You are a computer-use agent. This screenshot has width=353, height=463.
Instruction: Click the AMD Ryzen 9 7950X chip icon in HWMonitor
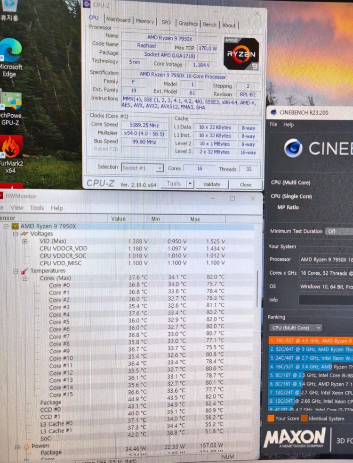[x=15, y=226]
